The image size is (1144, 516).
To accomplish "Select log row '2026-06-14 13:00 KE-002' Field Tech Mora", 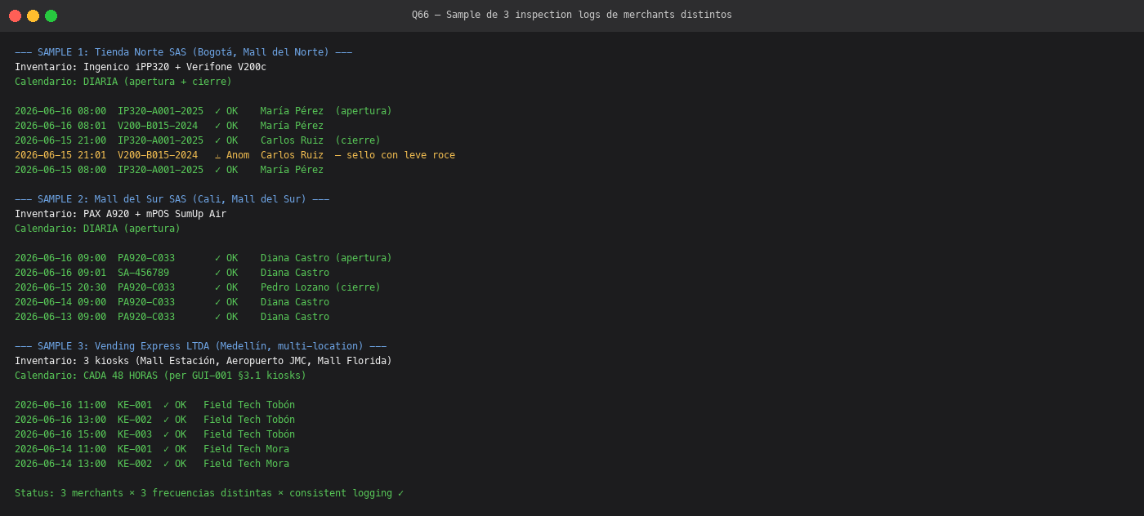I will coord(152,464).
